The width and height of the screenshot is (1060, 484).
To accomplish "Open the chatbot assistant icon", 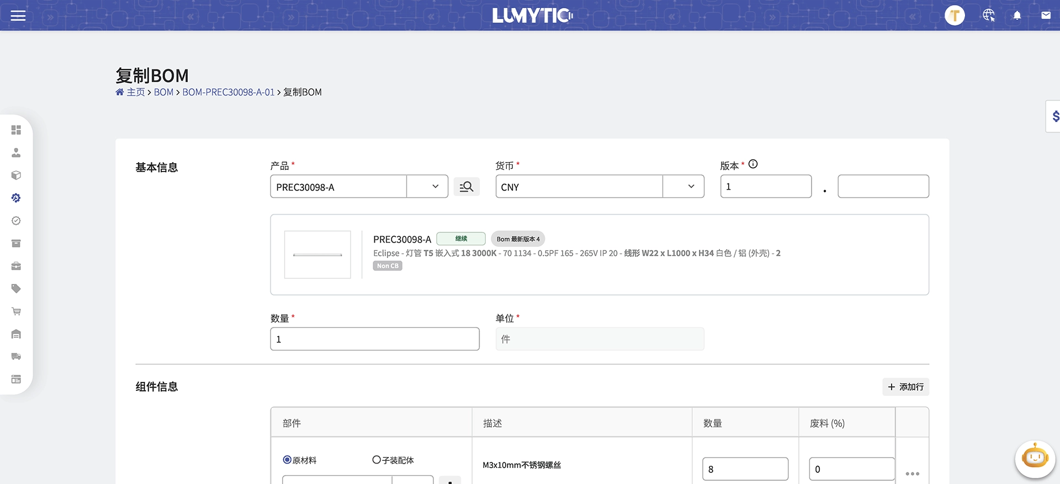I will coord(1035,458).
